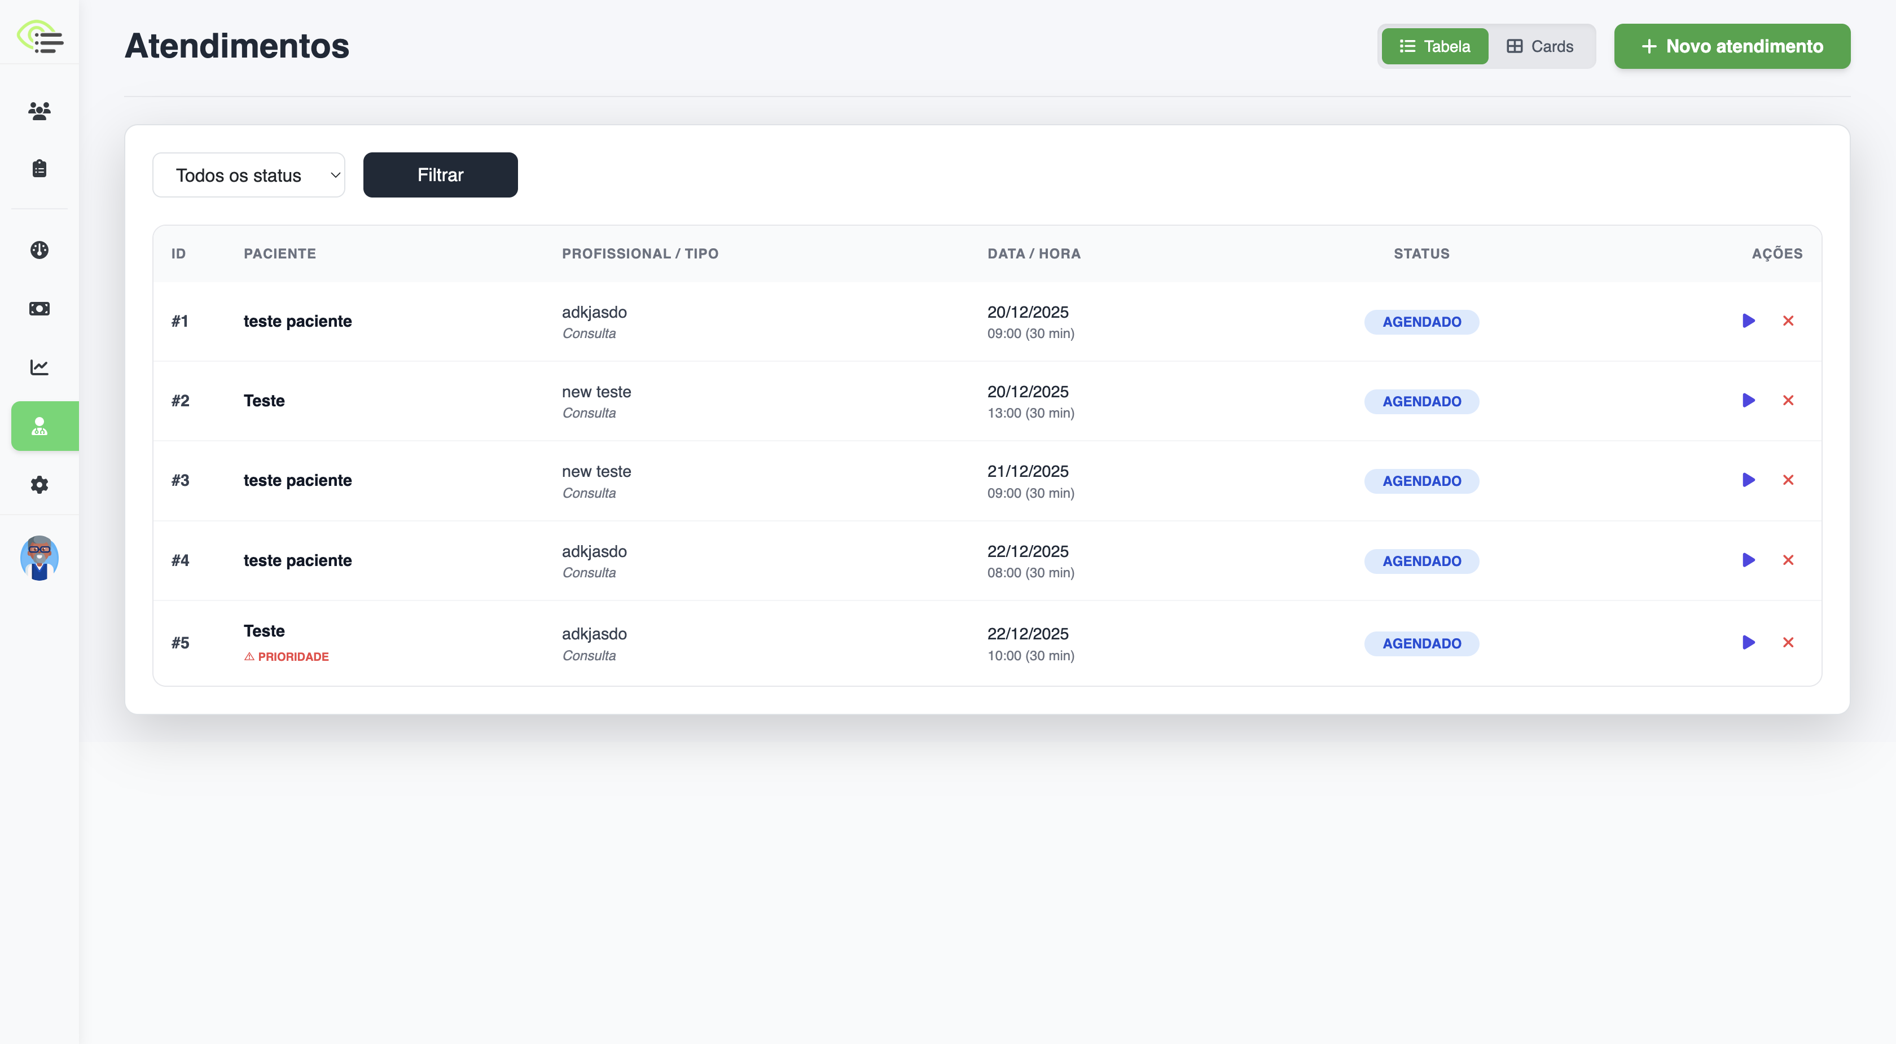
Task: Click AGENDADO status badge of appointment #3
Action: [1421, 481]
